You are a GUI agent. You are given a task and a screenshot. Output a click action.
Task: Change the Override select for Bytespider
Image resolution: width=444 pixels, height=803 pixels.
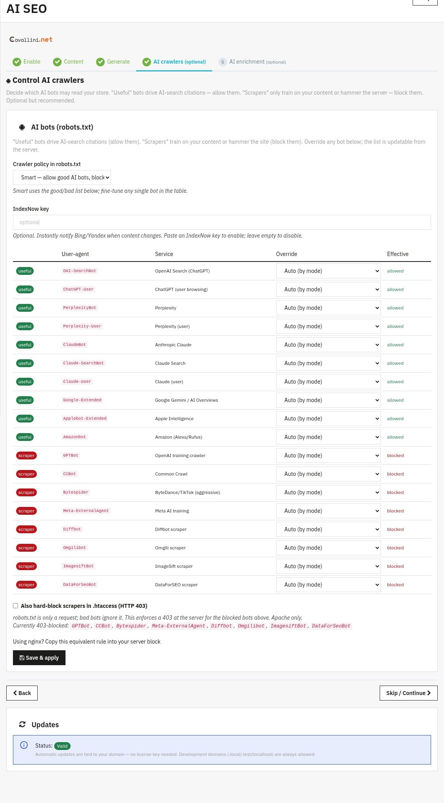(x=328, y=492)
